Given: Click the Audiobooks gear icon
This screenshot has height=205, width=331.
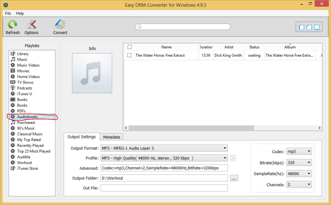Looking at the screenshot, I should click(13, 117).
